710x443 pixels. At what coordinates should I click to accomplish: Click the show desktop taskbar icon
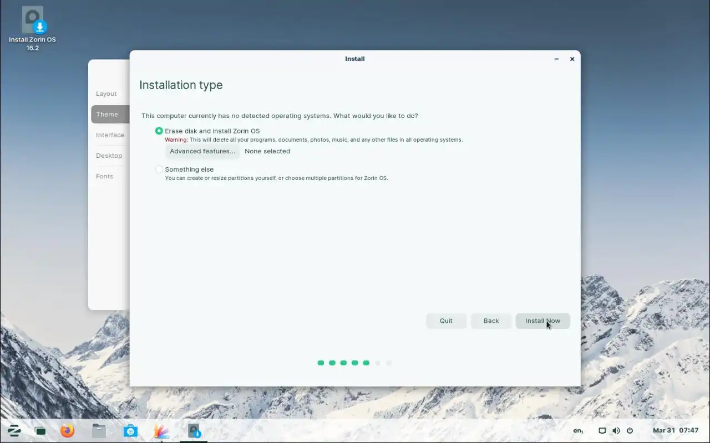coord(40,431)
